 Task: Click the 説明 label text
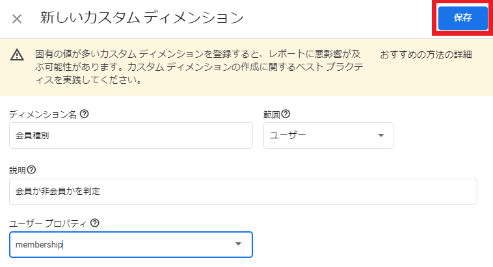pyautogui.click(x=18, y=170)
